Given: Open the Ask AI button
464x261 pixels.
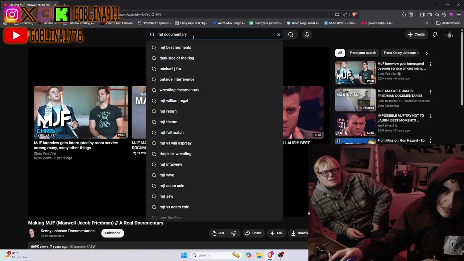Looking at the screenshot, I should tap(276, 233).
